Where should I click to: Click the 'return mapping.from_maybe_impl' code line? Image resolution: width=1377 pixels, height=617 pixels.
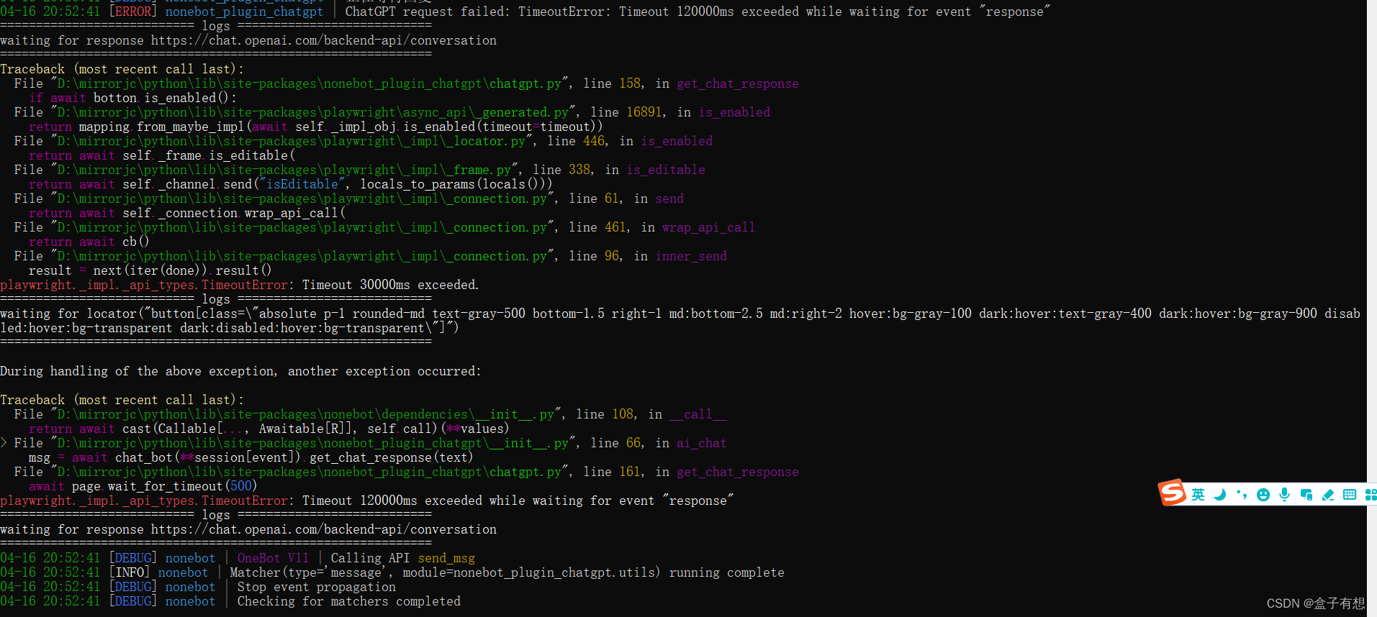(x=315, y=127)
